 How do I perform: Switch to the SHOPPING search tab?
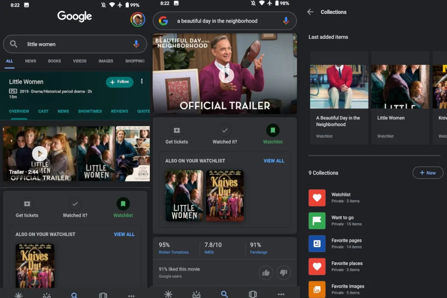coord(135,61)
